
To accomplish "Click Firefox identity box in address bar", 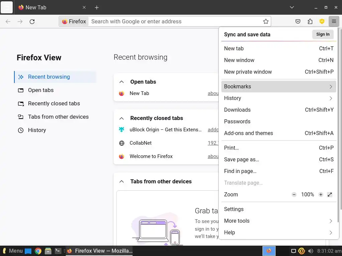I will [74, 21].
